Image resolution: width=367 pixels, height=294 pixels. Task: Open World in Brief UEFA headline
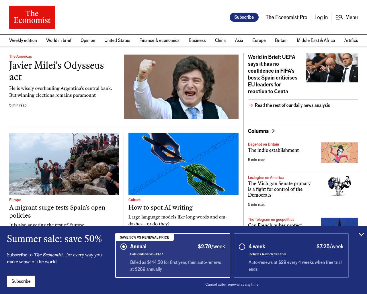click(x=273, y=74)
